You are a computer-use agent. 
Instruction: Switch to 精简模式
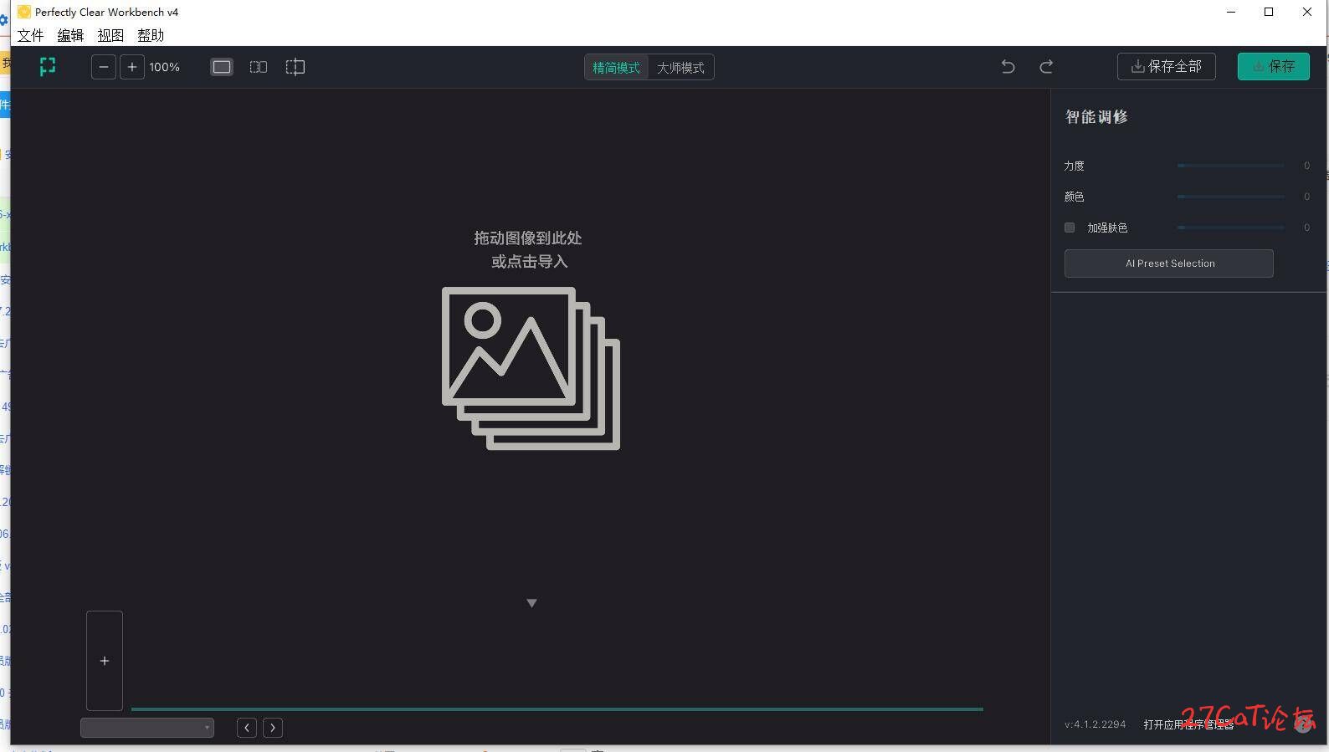(617, 68)
